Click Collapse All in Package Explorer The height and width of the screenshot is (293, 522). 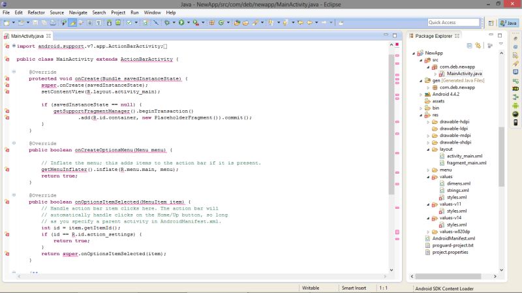(469, 45)
